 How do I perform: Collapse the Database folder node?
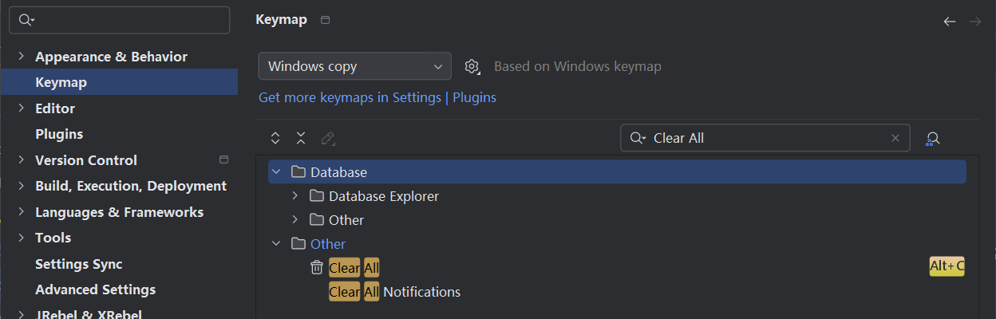(276, 171)
